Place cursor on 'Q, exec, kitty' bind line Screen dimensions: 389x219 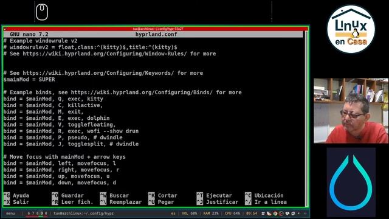(x=53, y=99)
